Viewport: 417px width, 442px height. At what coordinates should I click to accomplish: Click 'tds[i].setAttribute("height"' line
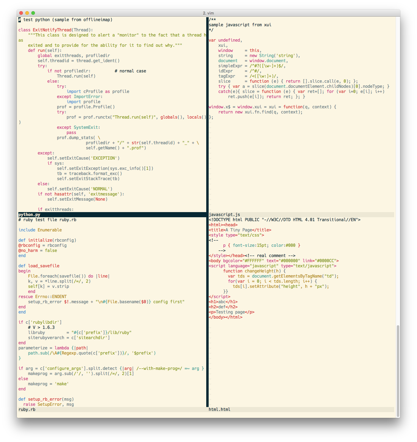281,286
